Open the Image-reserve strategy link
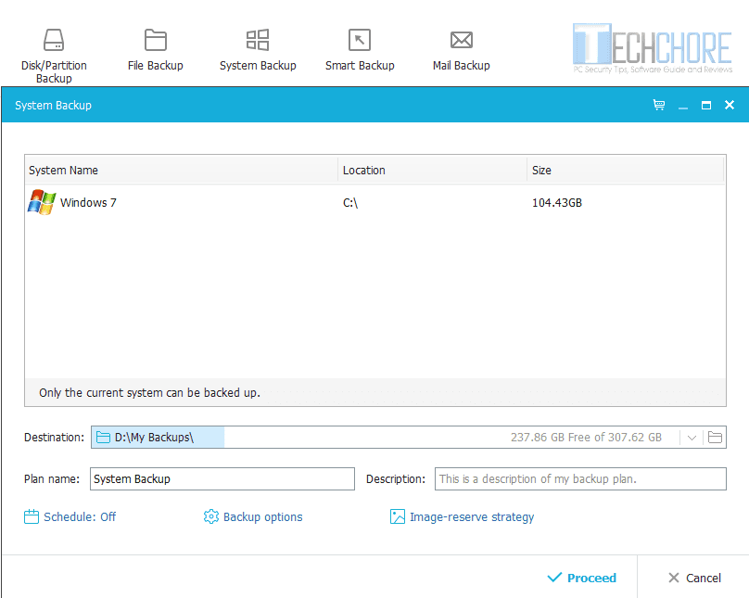 pos(472,516)
